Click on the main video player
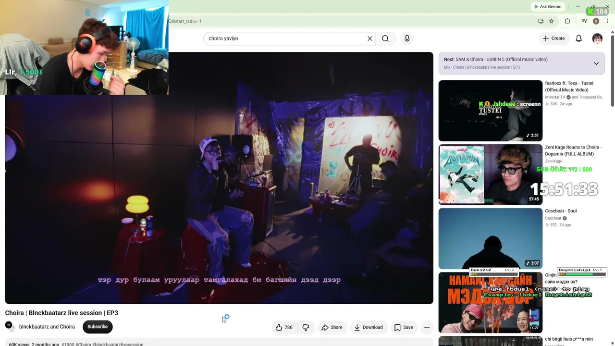 (219, 178)
